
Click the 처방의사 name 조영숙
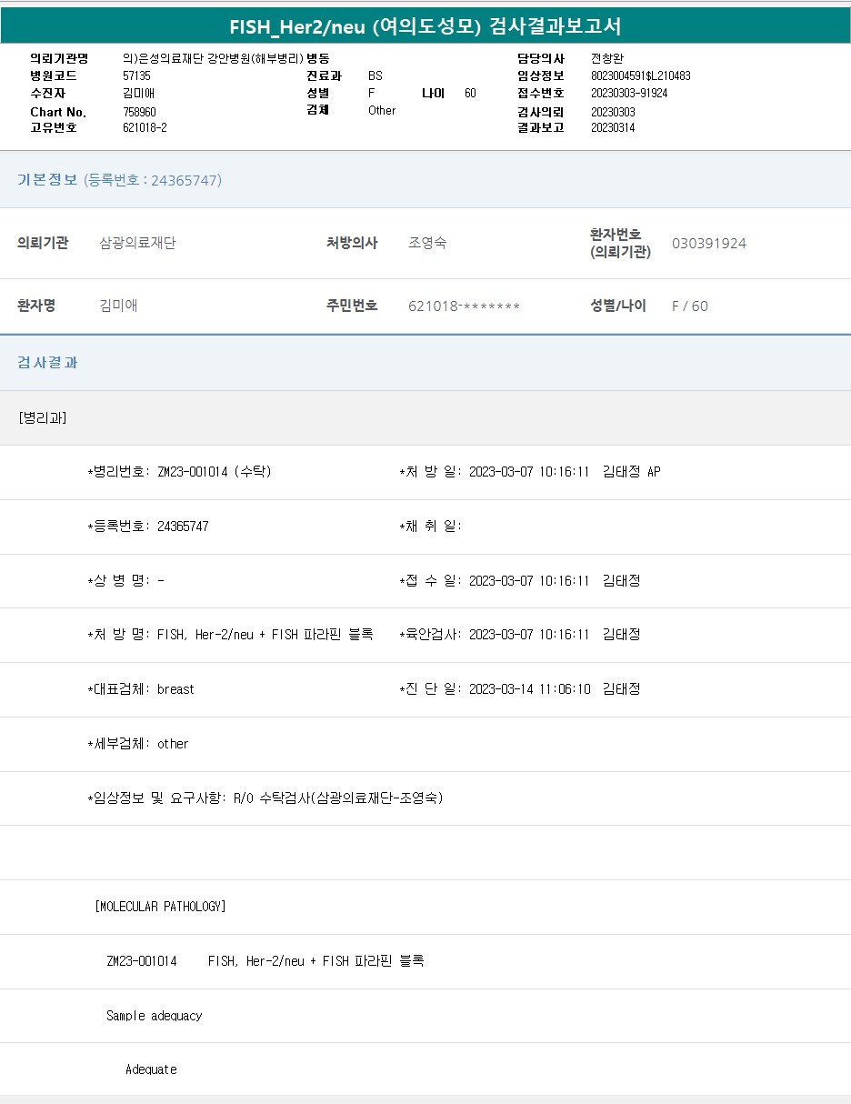click(x=427, y=243)
